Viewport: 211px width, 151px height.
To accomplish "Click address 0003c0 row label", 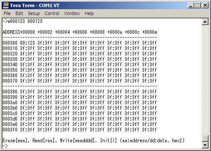I will pos(10,113).
